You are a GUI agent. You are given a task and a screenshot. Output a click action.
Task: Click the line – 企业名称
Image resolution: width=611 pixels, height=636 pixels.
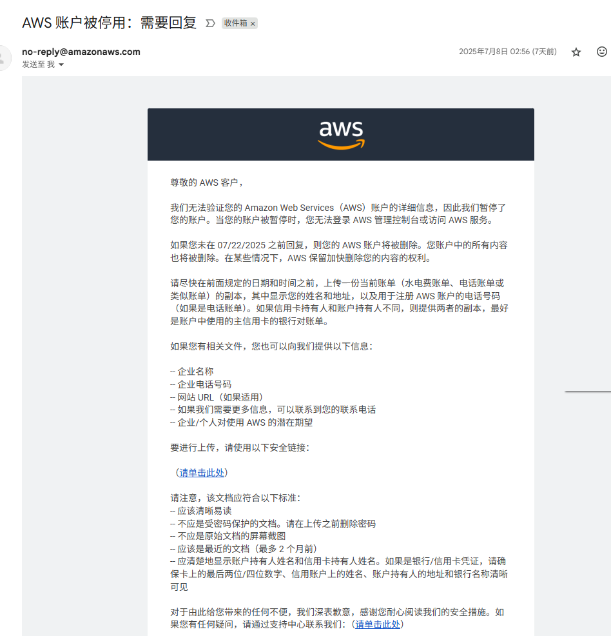tap(191, 372)
